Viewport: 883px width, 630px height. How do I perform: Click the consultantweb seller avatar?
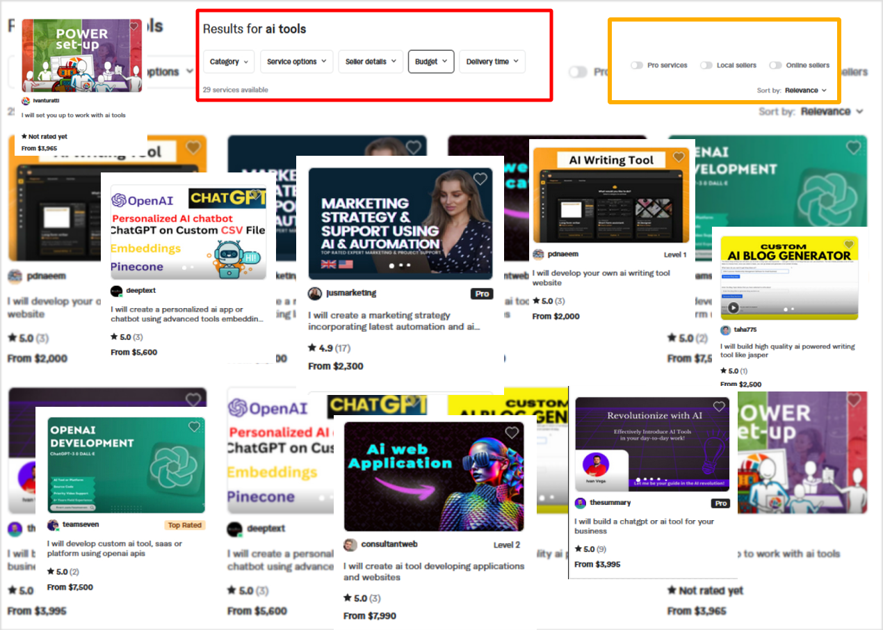(x=350, y=544)
